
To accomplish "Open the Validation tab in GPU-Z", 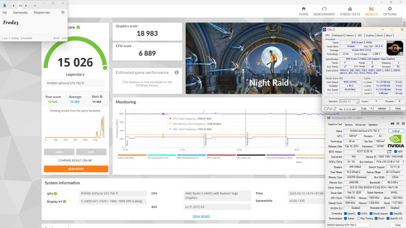I will pos(373,125).
